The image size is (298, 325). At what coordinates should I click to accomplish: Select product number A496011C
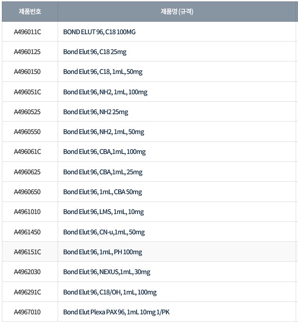tap(28, 32)
